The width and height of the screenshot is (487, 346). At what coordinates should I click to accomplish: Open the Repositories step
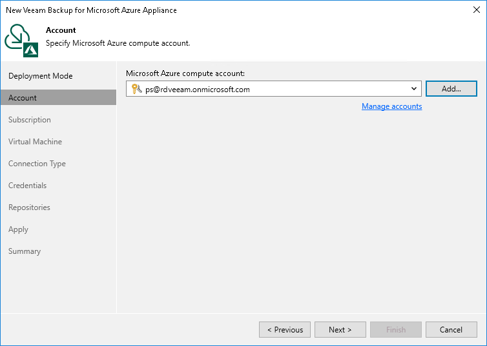(x=29, y=207)
